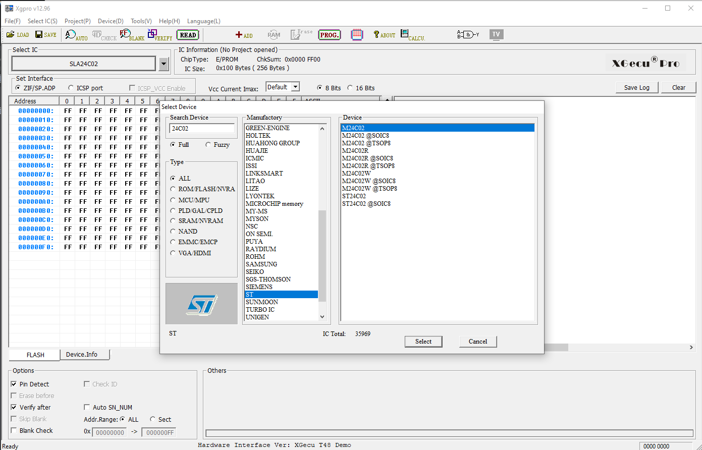This screenshot has width=702, height=450.
Task: Click the Erase toolbar icon
Action: tap(302, 34)
